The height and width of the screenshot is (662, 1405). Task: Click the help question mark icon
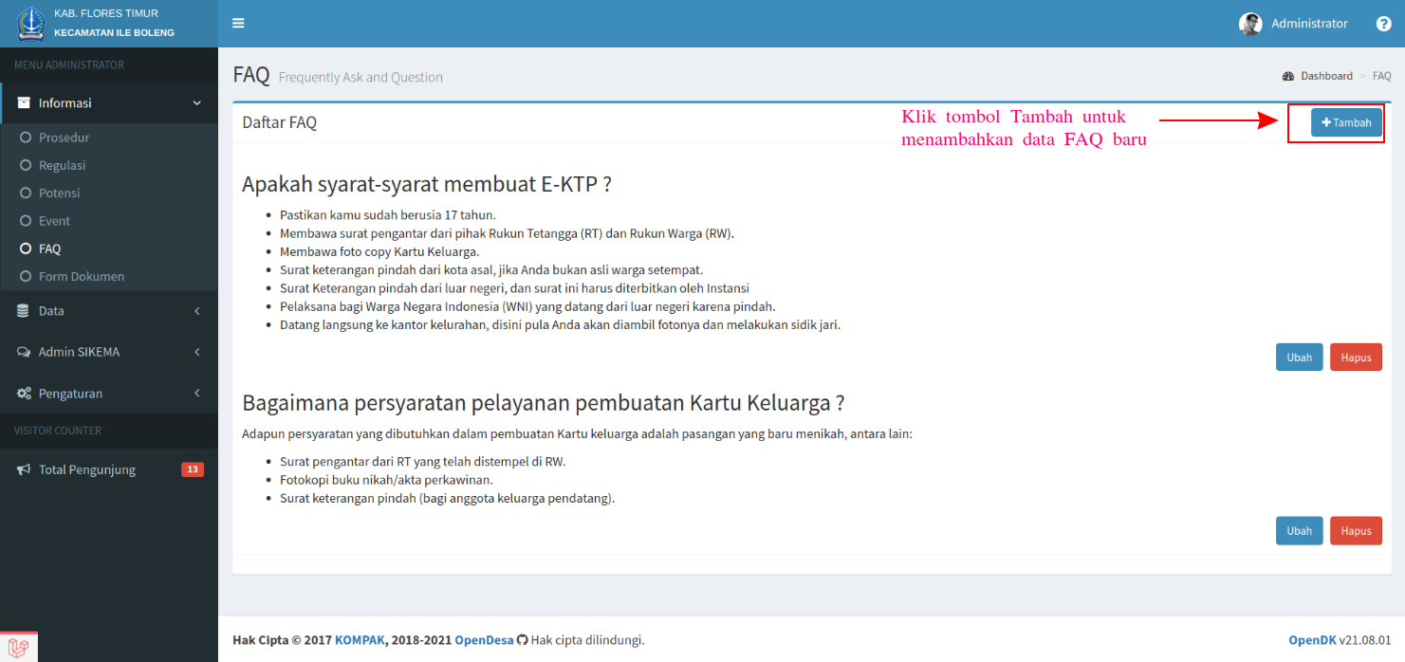1383,23
